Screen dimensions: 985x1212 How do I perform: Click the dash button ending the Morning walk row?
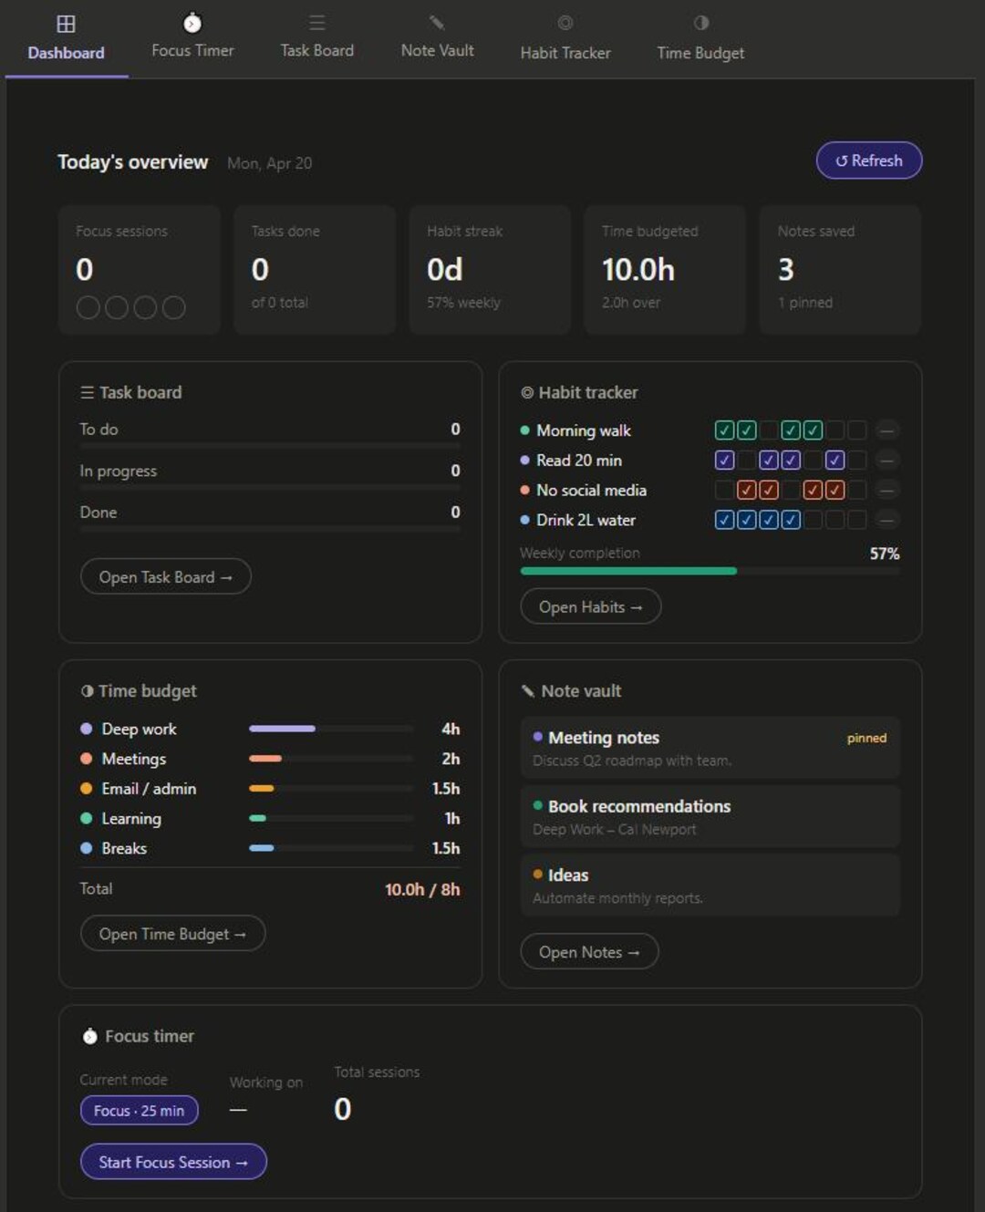[886, 430]
